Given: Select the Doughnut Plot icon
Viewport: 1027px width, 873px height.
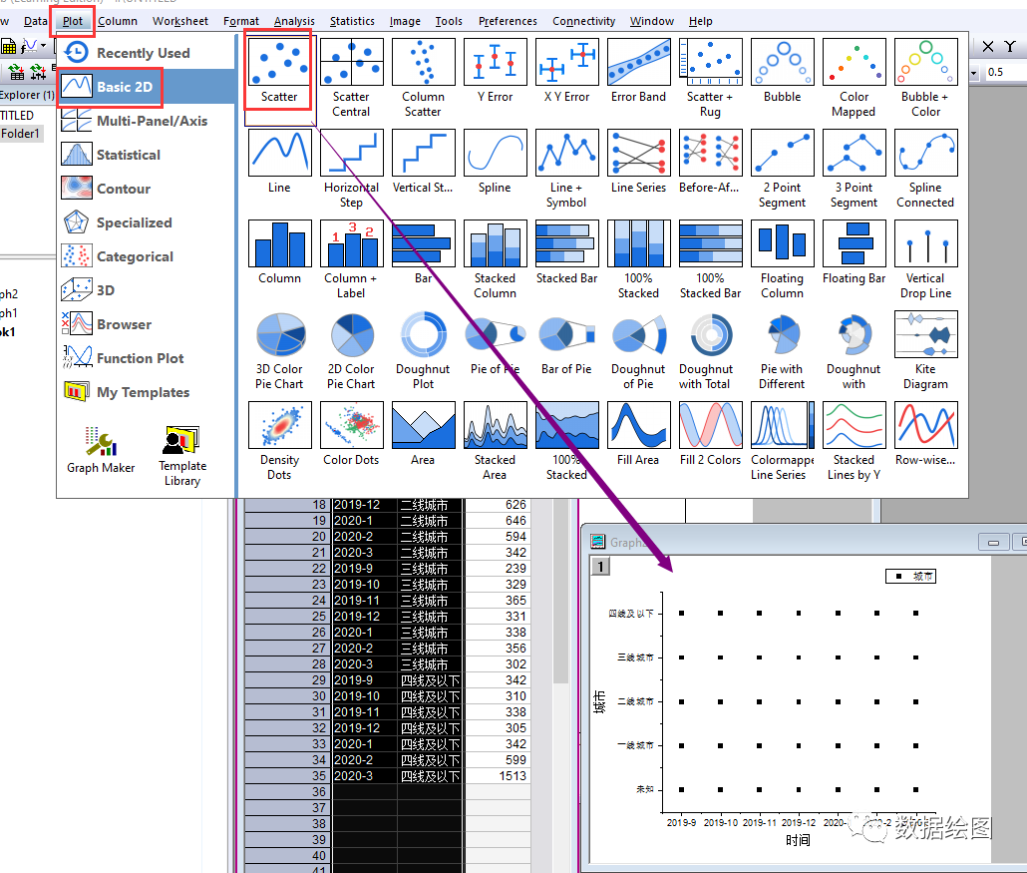Looking at the screenshot, I should click(x=423, y=350).
